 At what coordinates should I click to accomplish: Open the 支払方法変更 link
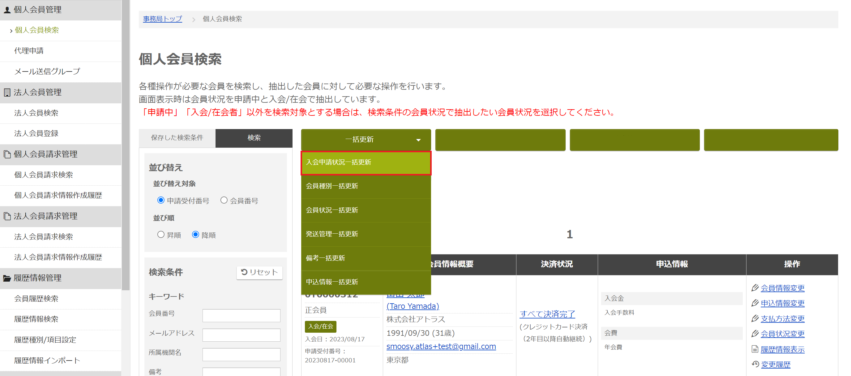click(783, 319)
